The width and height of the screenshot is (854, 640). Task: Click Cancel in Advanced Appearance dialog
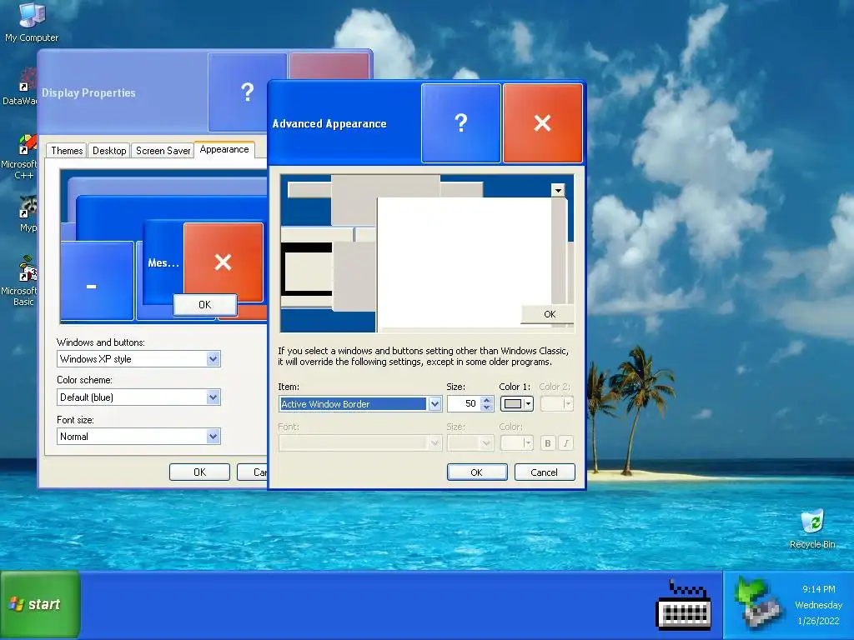544,472
